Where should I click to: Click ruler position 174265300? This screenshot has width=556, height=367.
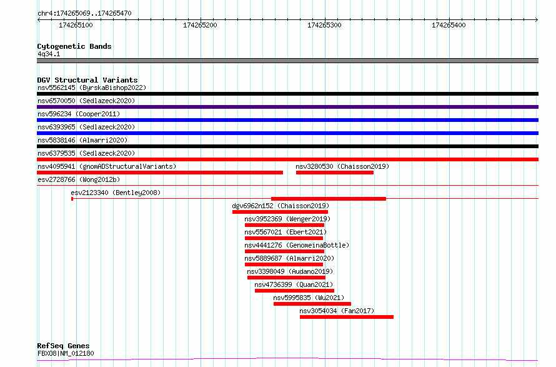[x=324, y=25]
